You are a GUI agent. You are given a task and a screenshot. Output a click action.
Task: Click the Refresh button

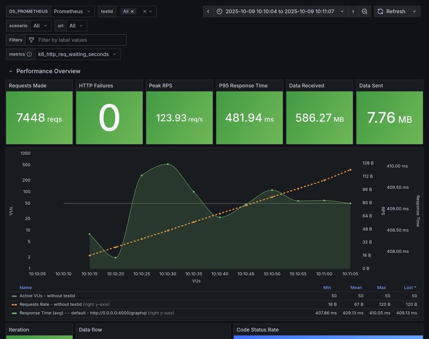tap(391, 11)
